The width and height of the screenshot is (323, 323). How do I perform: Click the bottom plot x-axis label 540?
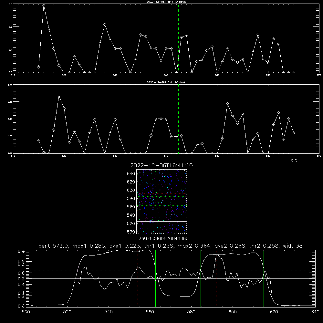tap(109, 312)
